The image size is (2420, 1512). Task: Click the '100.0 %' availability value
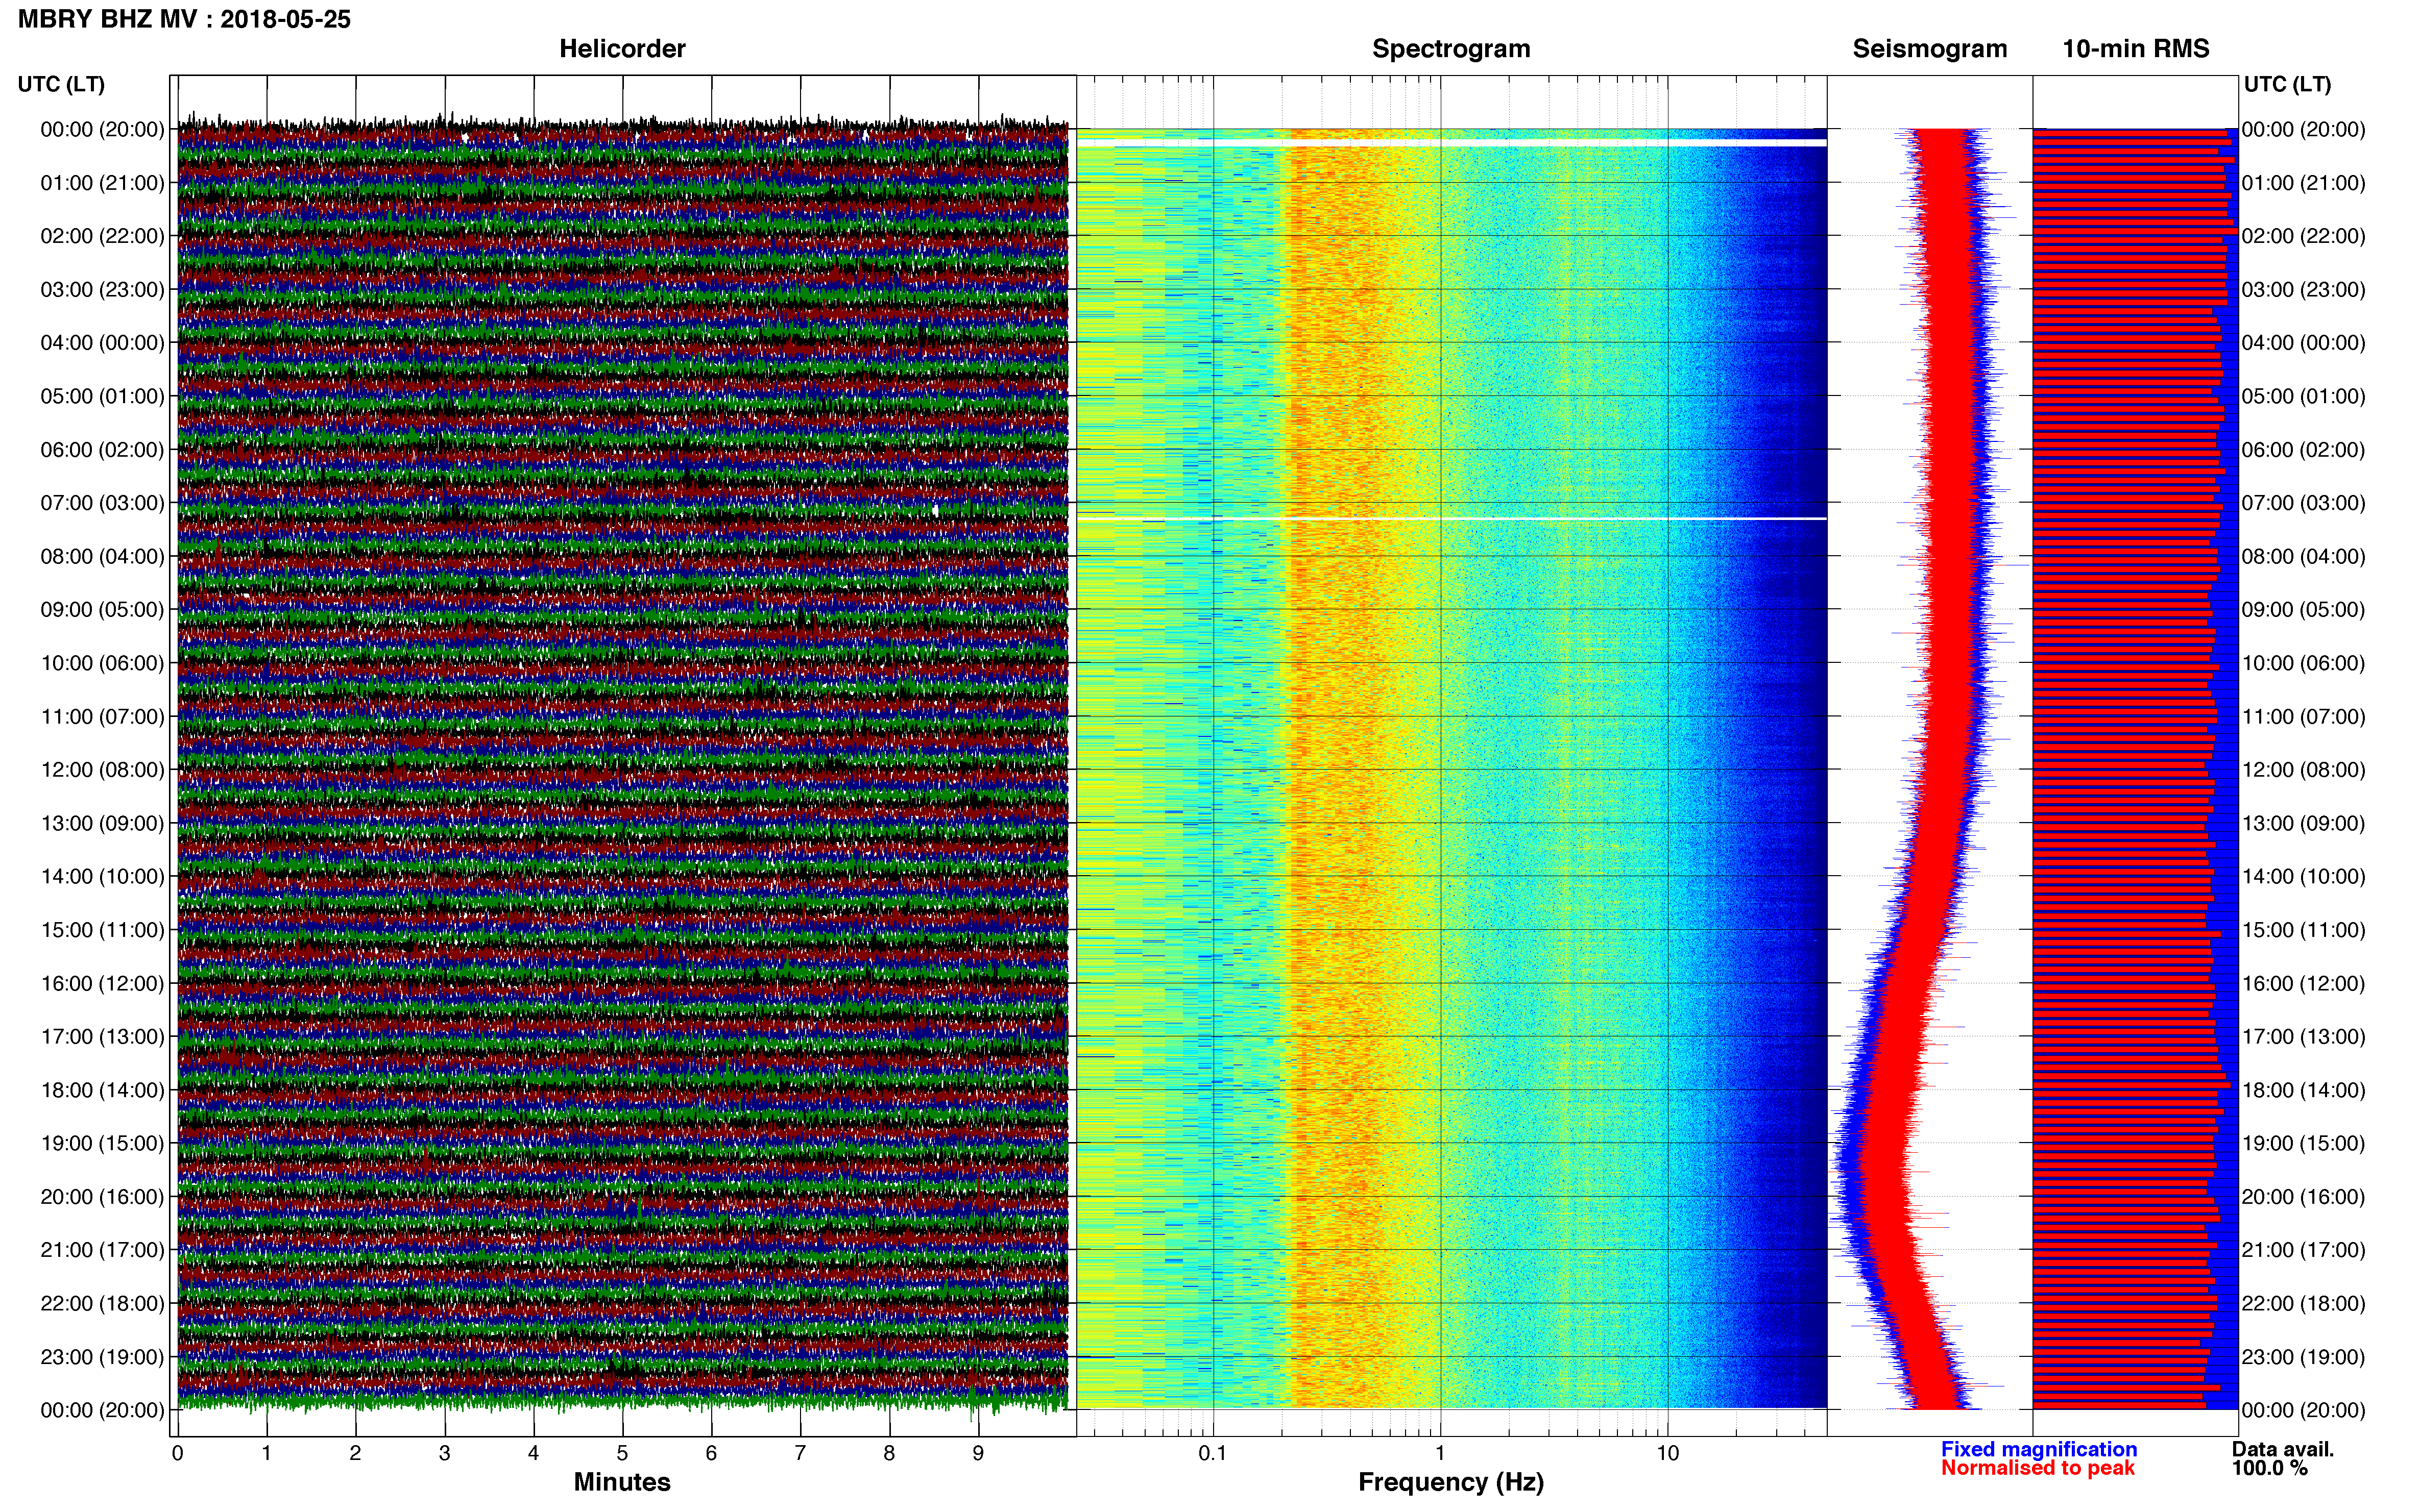pyautogui.click(x=2269, y=1469)
